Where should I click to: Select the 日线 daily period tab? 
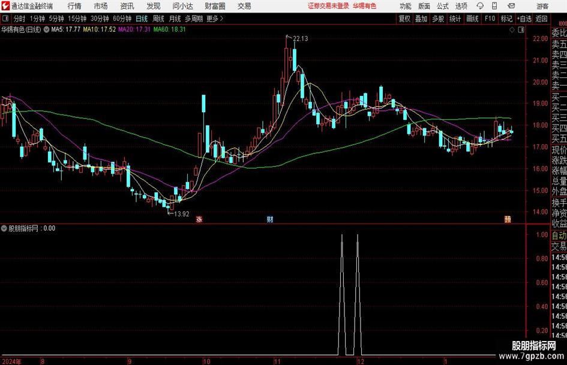(142, 19)
